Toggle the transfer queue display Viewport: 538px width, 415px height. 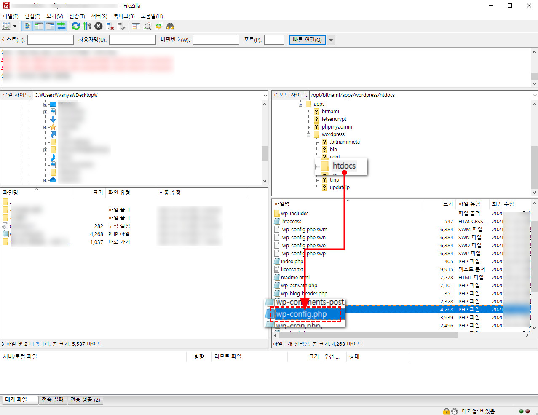point(62,26)
